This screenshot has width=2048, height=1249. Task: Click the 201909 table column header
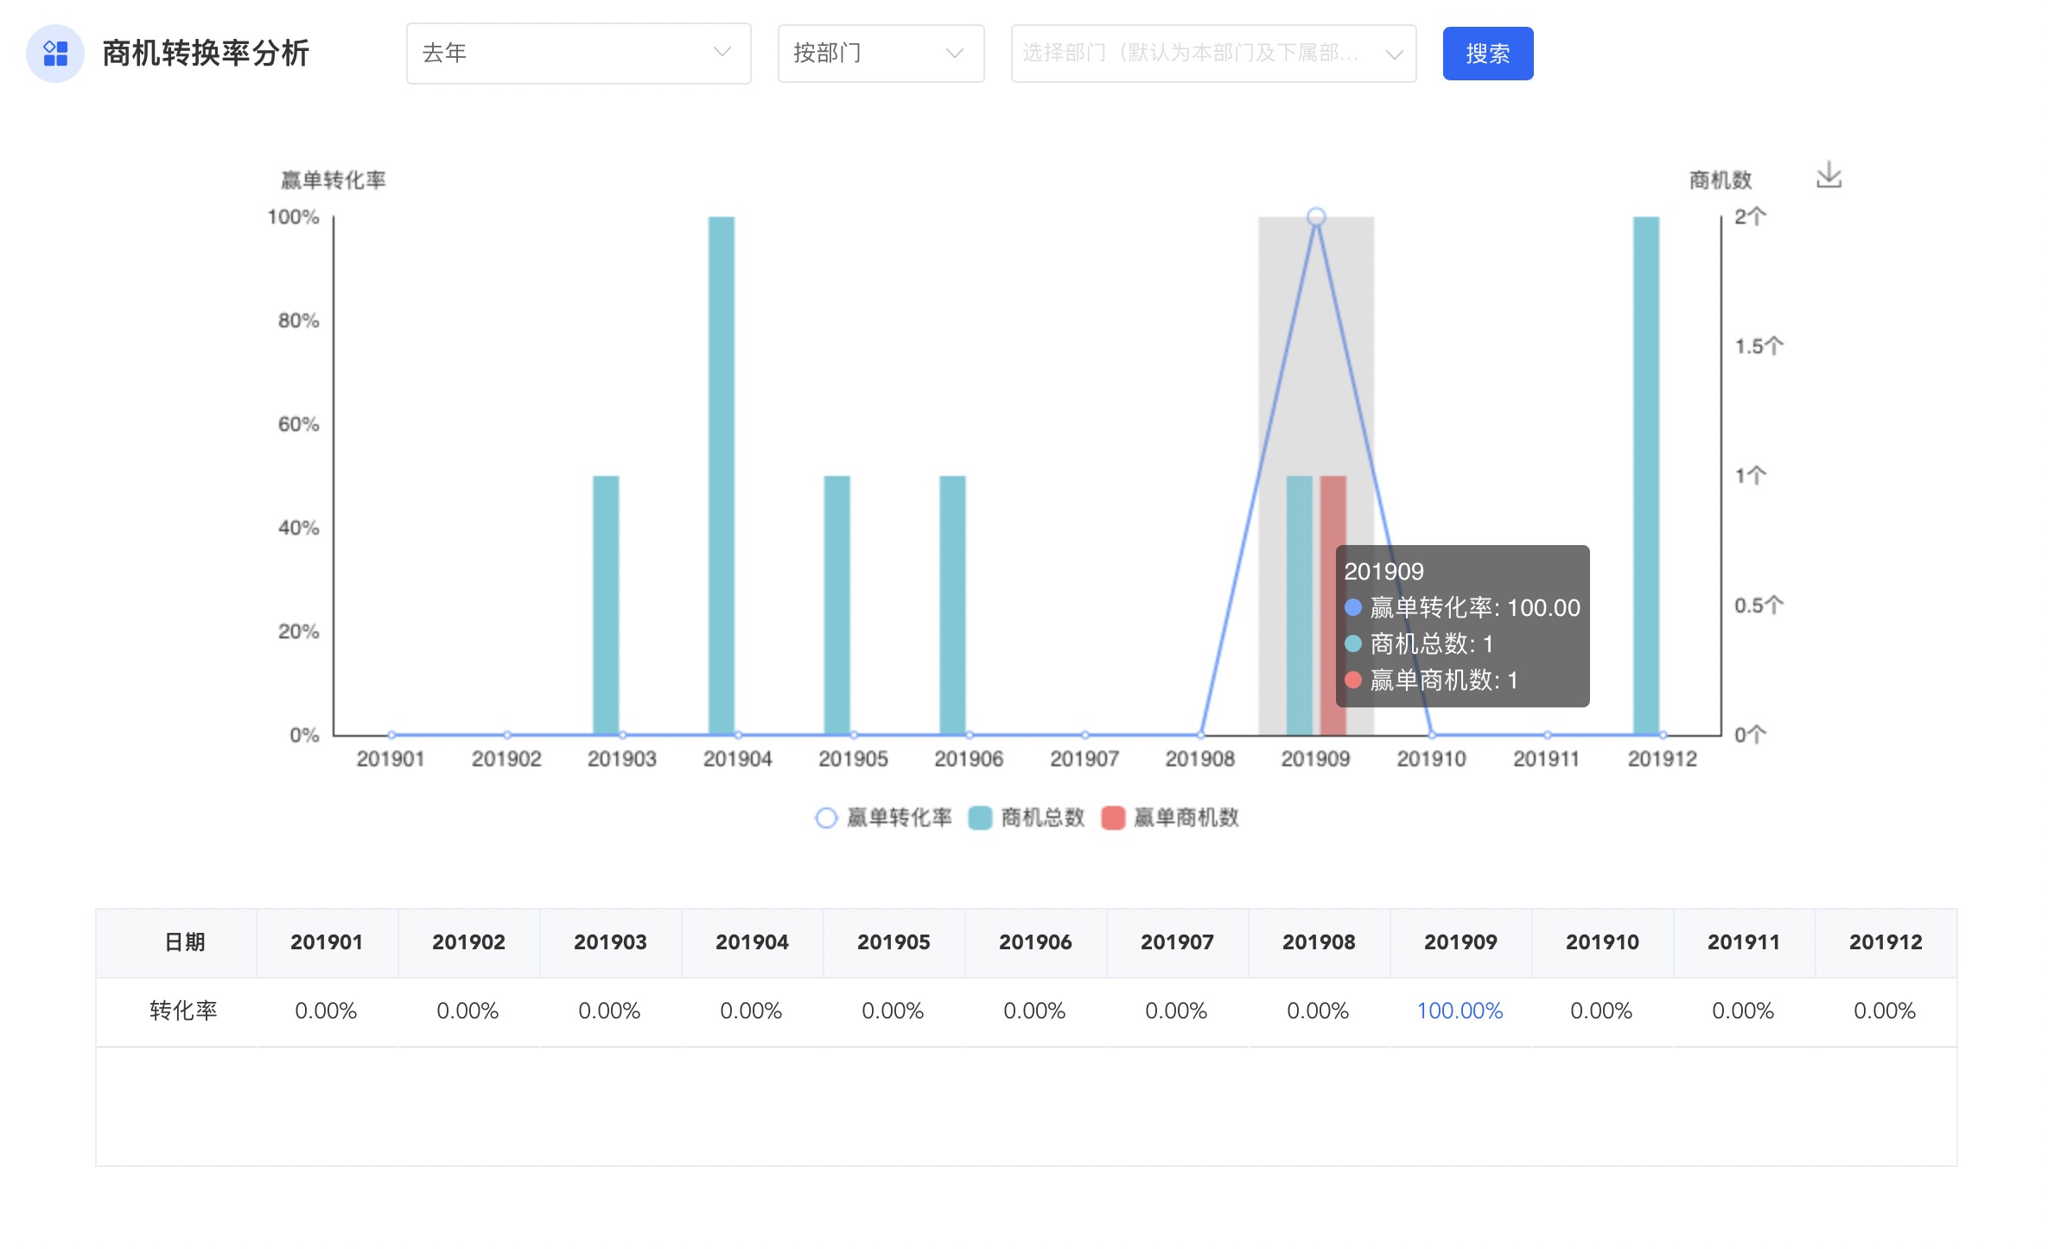click(1460, 942)
